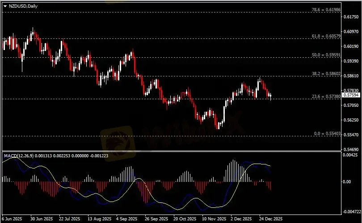
Task: Click the 2 Dec 2025 date label
Action: (x=241, y=219)
